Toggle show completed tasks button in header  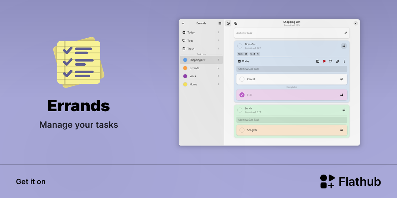(228, 23)
